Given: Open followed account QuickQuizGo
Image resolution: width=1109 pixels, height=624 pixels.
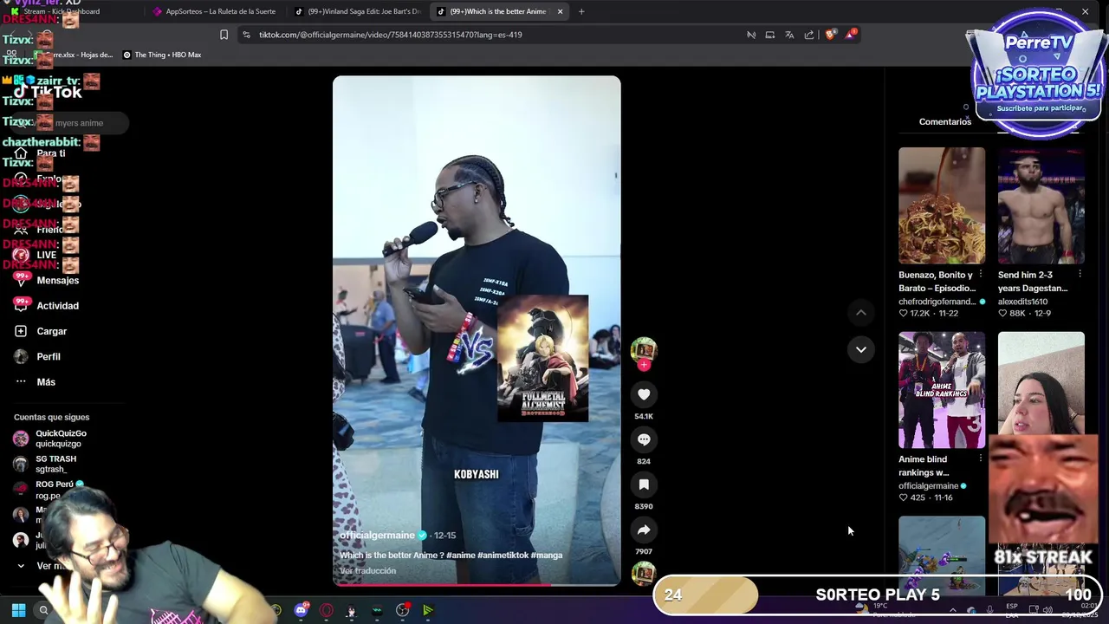Looking at the screenshot, I should [61, 439].
